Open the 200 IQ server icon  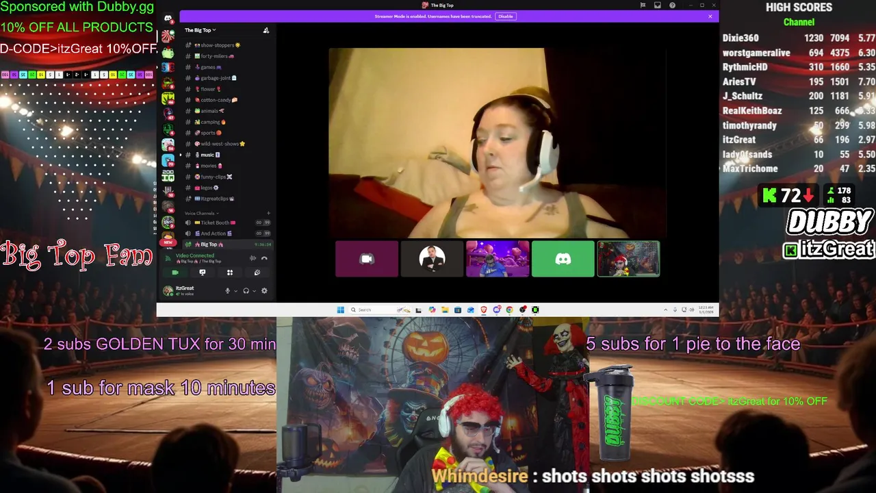(x=168, y=176)
